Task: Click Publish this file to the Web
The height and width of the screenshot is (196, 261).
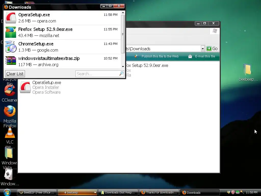Action: pos(160,56)
